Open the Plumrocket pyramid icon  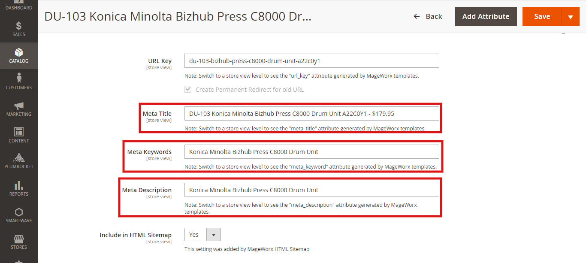point(19,157)
